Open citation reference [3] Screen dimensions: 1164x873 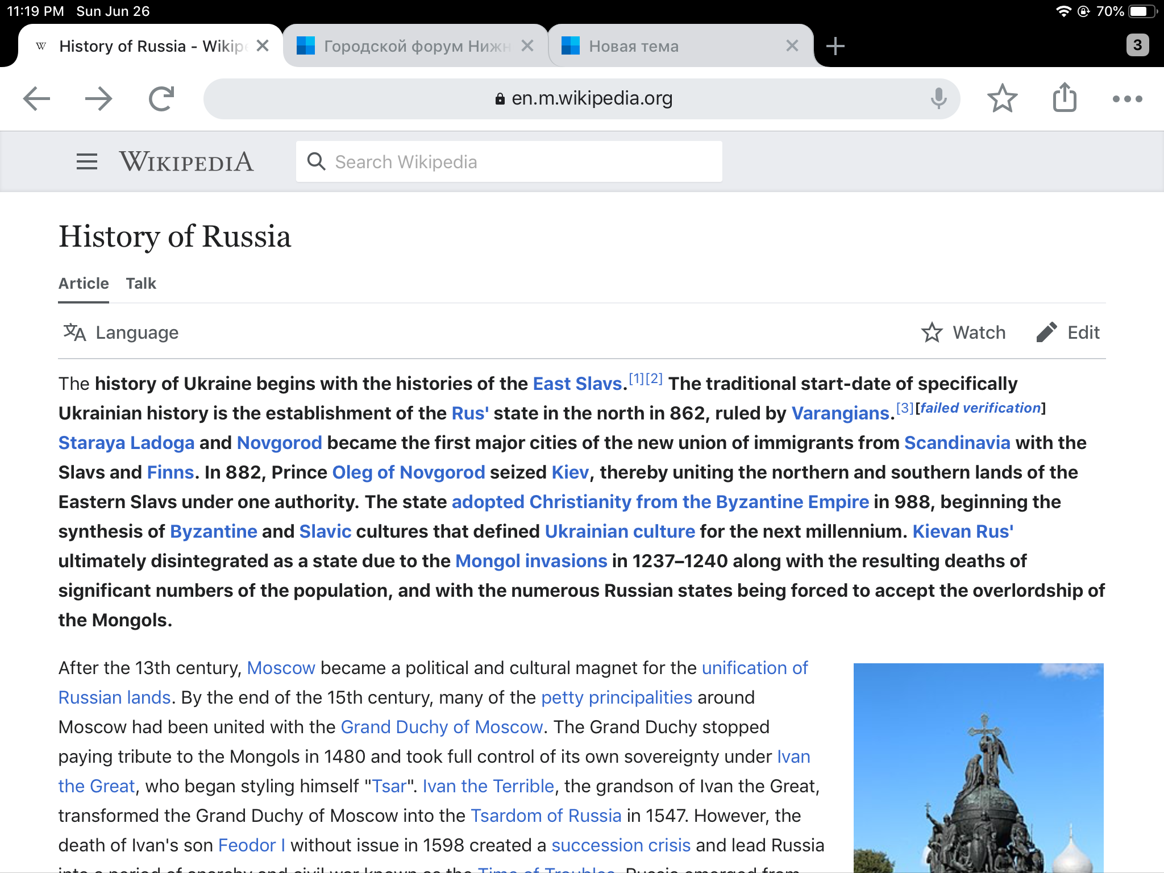coord(905,408)
